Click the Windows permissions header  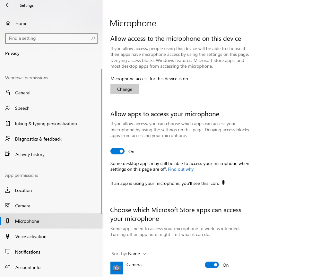(x=27, y=78)
